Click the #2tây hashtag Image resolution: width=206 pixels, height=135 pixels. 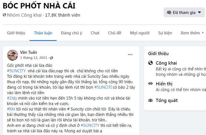[x=12, y=98]
